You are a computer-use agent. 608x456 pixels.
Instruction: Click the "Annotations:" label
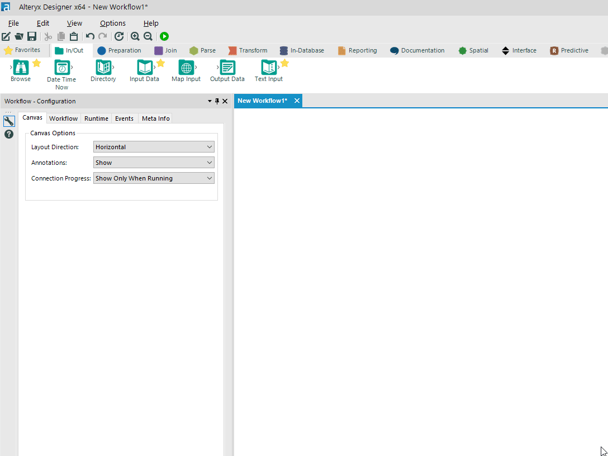pyautogui.click(x=49, y=163)
